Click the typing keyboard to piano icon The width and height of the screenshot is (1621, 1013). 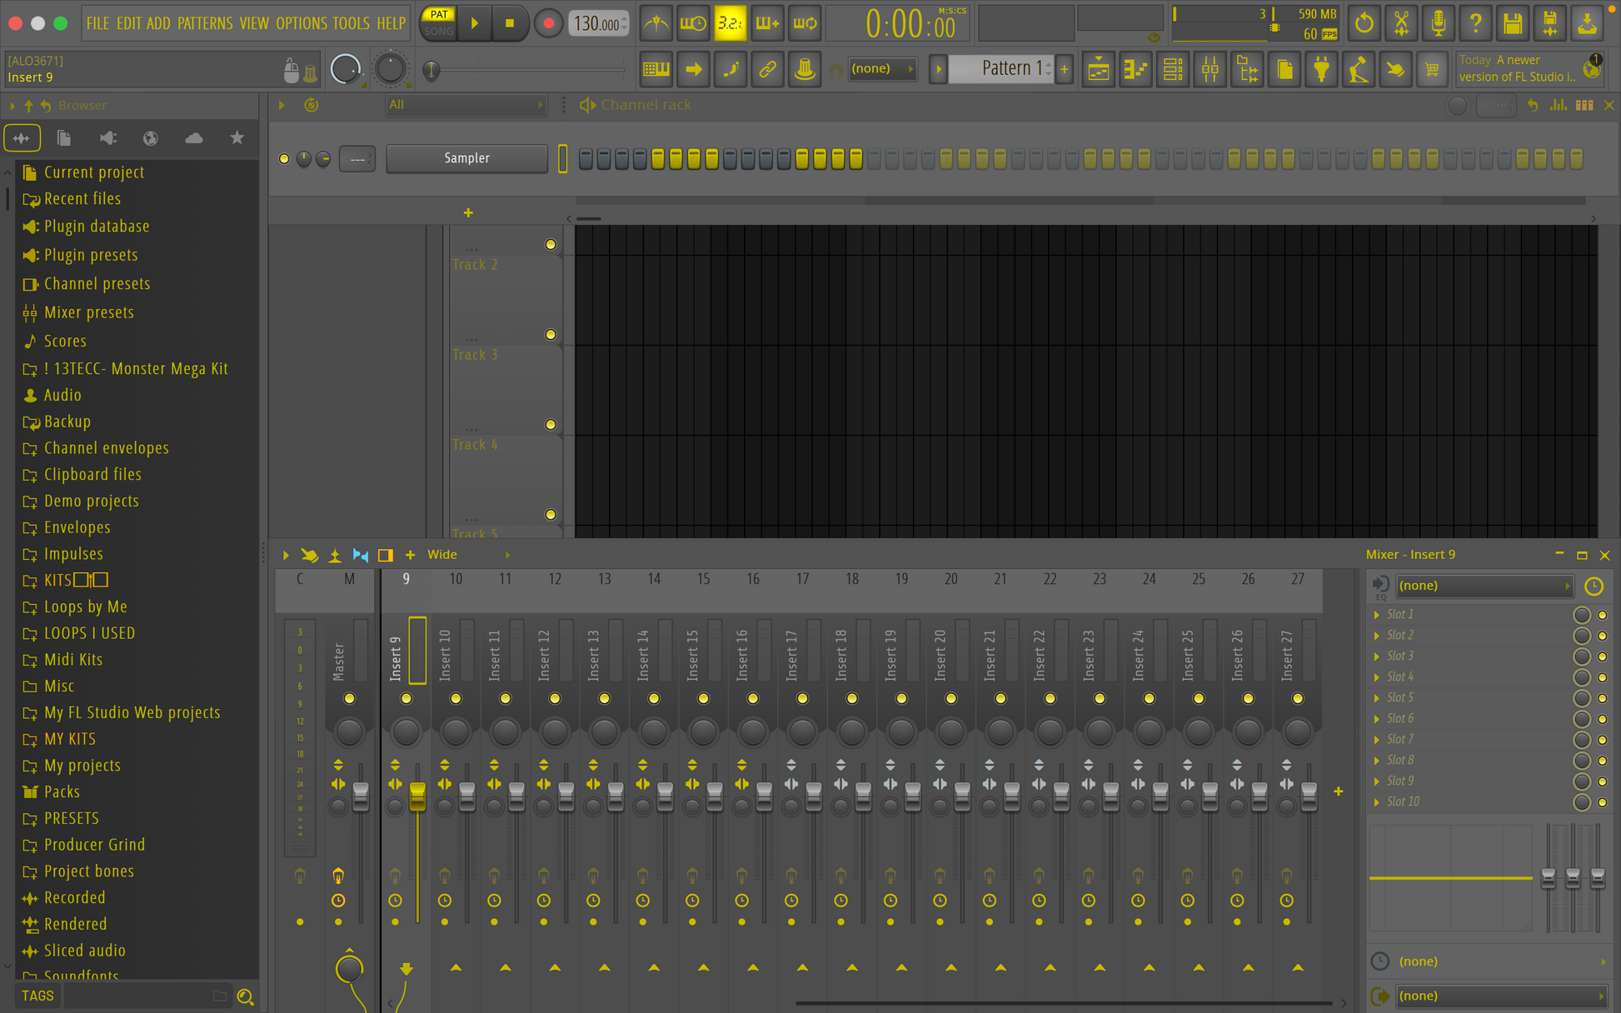point(656,69)
